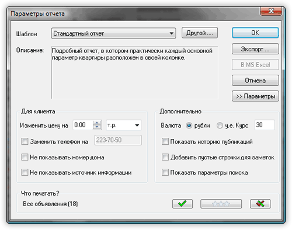Decrease price change with down arrow
Screen dimensions: 292x230
(97, 127)
